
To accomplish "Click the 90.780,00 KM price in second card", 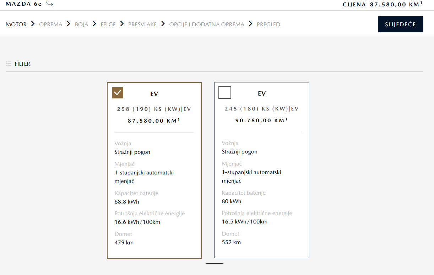I will 261,120.
